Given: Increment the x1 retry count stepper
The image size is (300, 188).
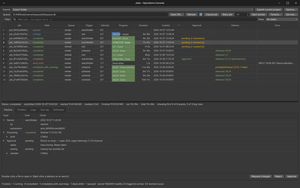Looking at the screenshot, I should pos(247,14).
